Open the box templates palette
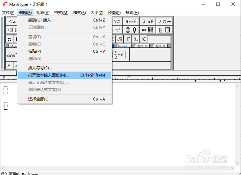Image resolution: width=241 pixels, height=175 pixels. [165, 30]
